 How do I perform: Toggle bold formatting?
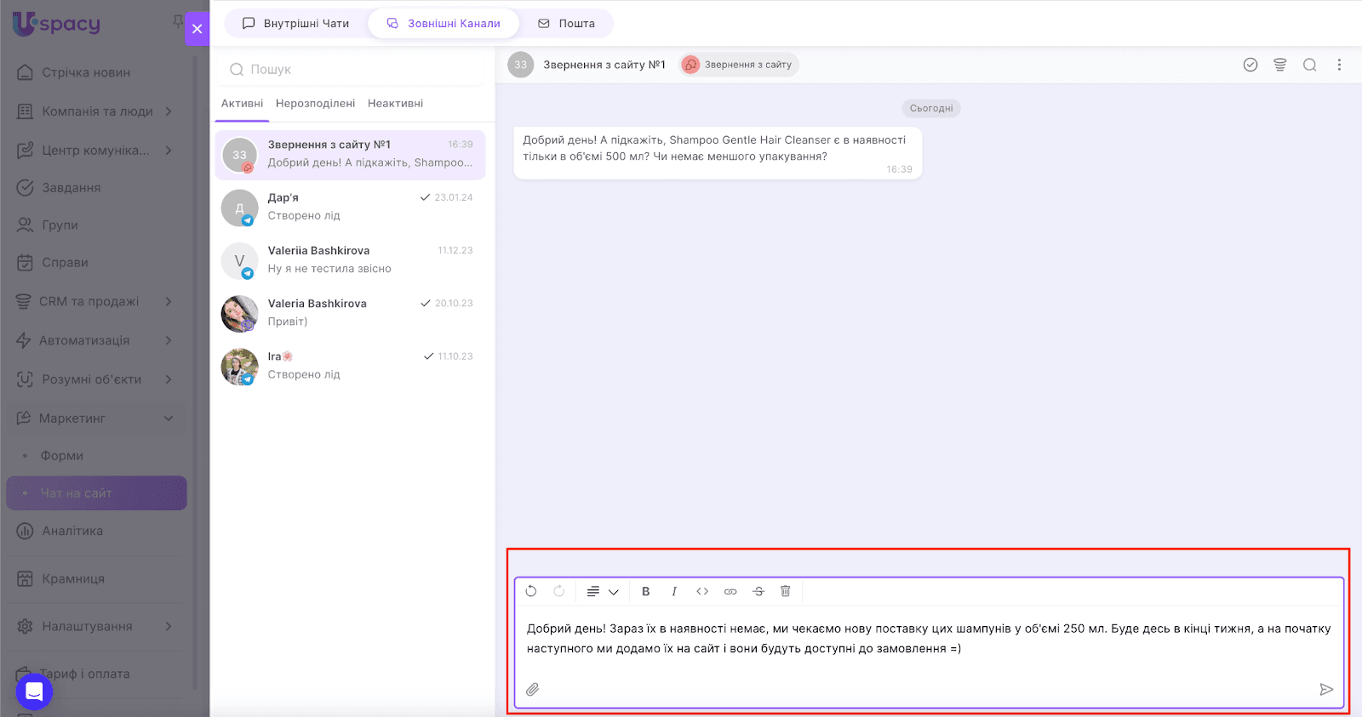pos(646,591)
